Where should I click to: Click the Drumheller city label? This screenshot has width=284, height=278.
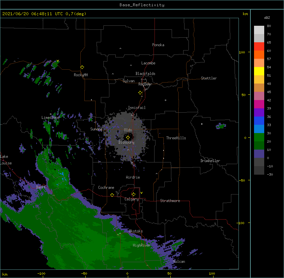pos(210,161)
